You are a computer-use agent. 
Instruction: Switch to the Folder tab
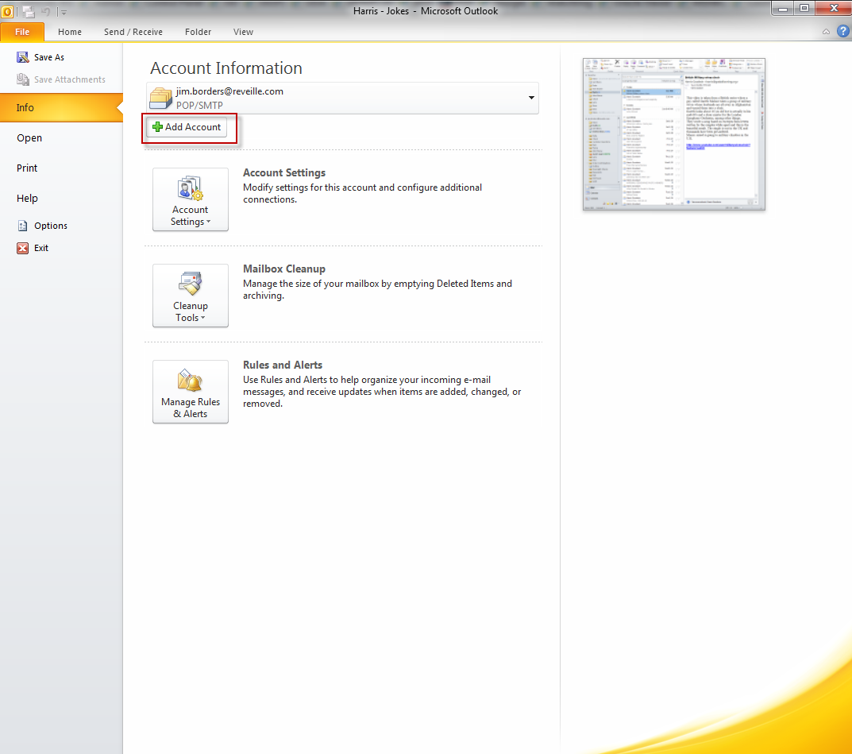click(x=198, y=32)
